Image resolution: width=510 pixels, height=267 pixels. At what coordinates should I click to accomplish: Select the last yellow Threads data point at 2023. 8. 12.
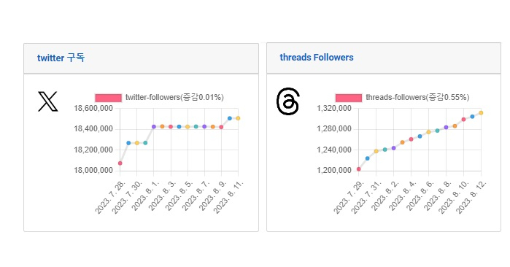481,113
